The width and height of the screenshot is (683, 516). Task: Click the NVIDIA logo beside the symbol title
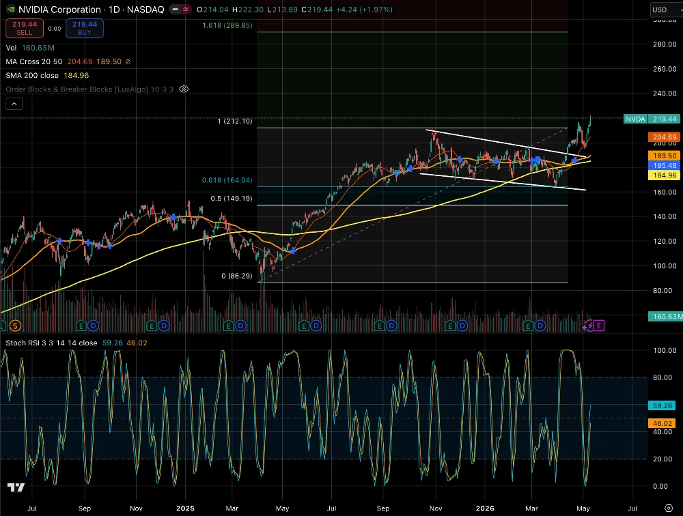10,9
